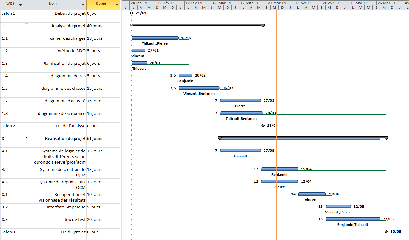Select the diagramme de cas name cell
The height and width of the screenshot is (240, 409).
pos(55,76)
